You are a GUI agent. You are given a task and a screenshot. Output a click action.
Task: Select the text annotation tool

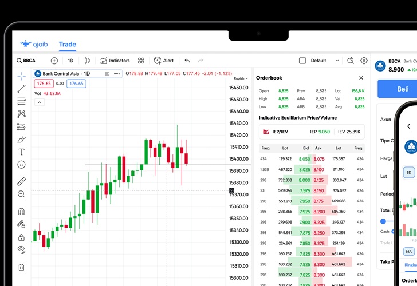click(22, 152)
